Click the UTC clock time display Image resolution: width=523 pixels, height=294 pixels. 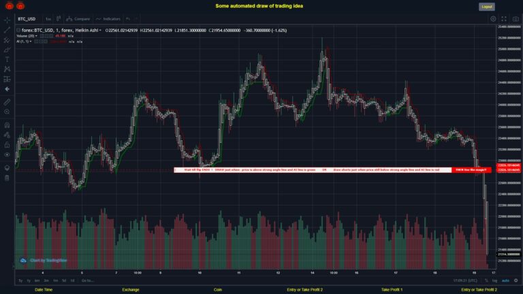[465, 280]
